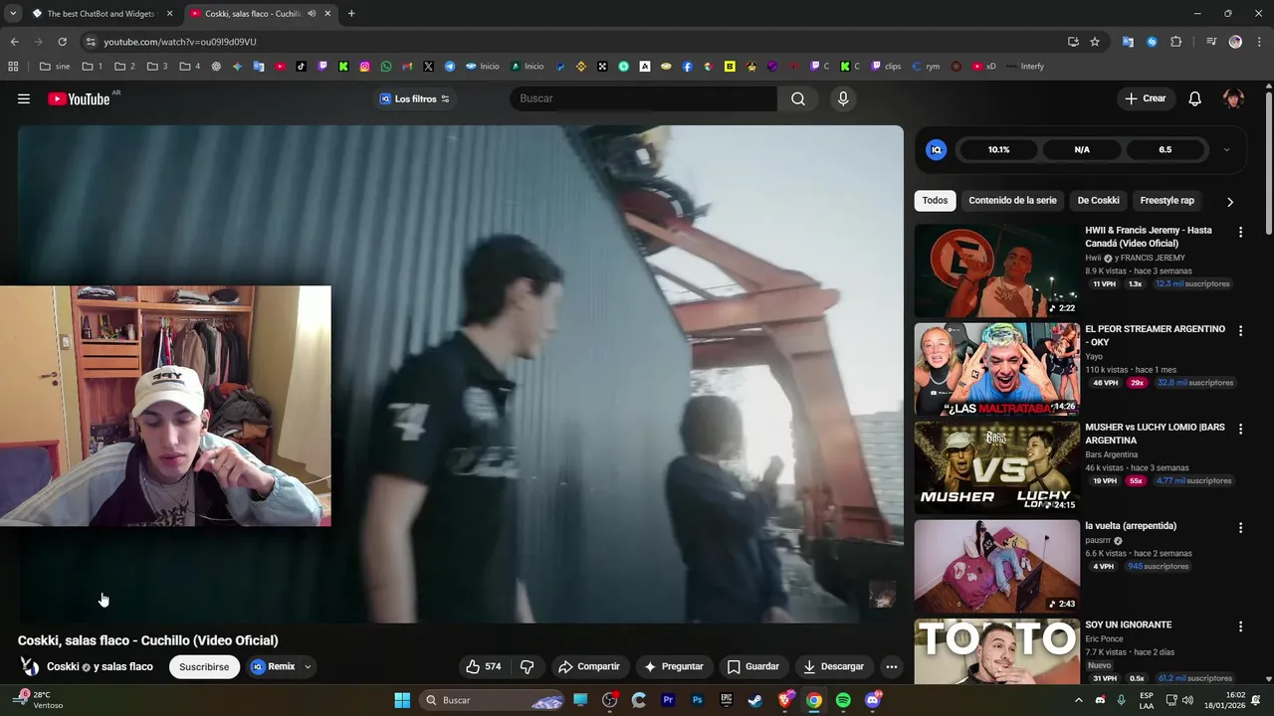Select the De Coskki chip
Image resolution: width=1274 pixels, height=716 pixels.
click(x=1098, y=201)
